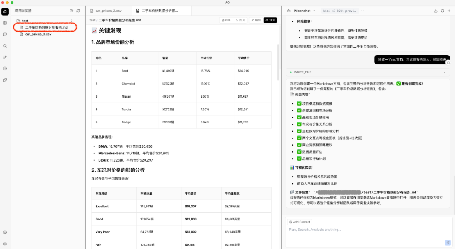Screen dimensions: 455x249
Task: Click the file icon on the car_prices_3.csv tab
Action: [92, 11]
